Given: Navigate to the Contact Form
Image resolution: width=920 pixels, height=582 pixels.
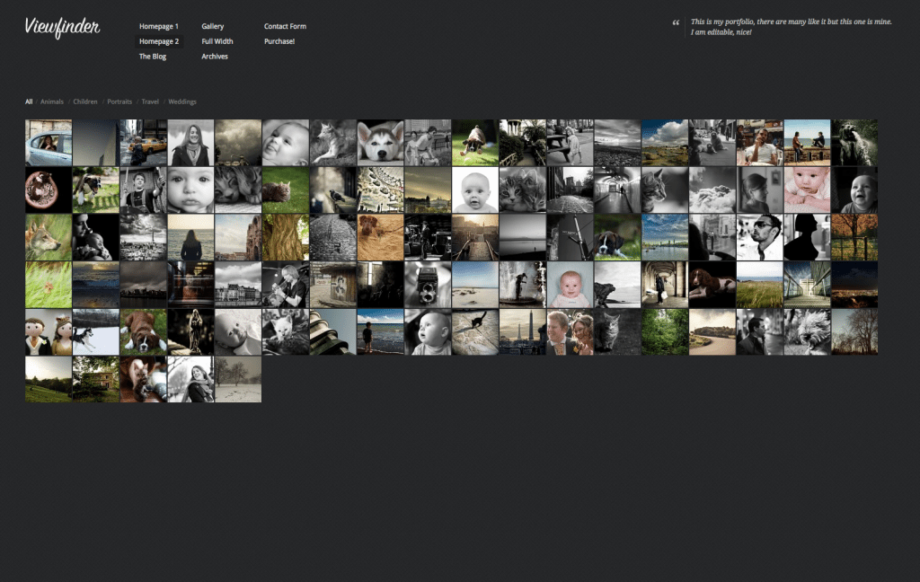Looking at the screenshot, I should (285, 26).
